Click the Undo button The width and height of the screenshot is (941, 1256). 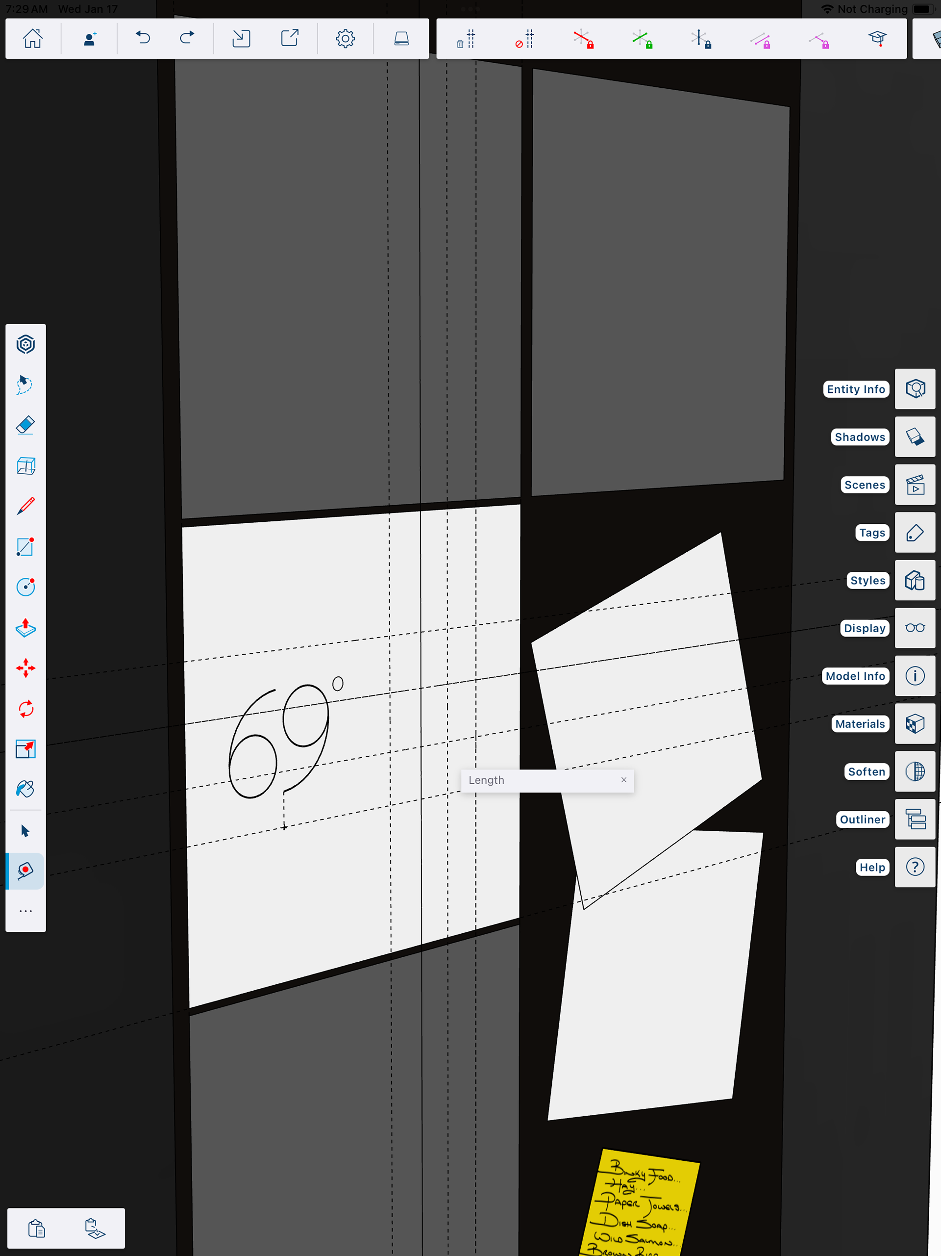coord(143,39)
